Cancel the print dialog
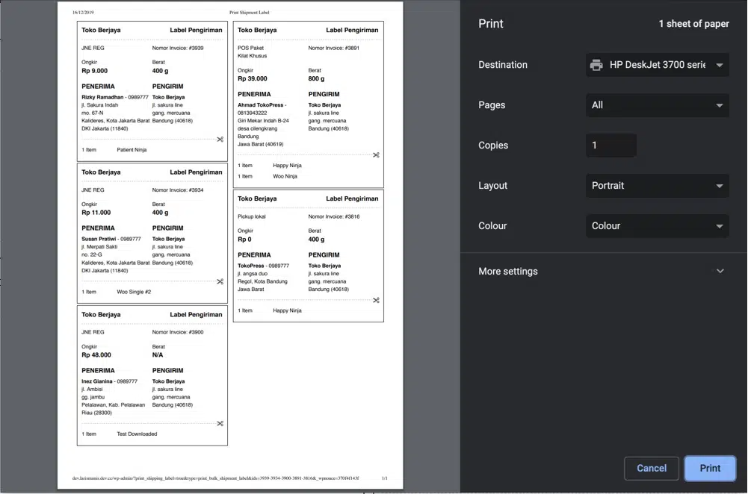 click(651, 469)
